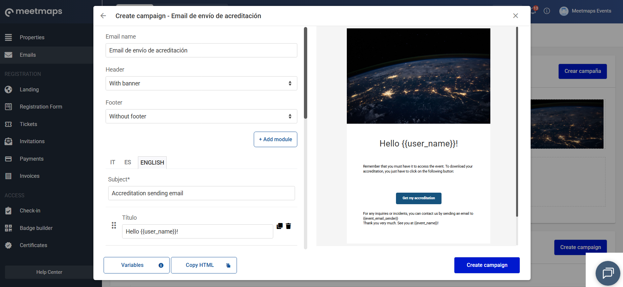Grab the Título module drag handle
Screen dimensions: 623x287
click(114, 225)
